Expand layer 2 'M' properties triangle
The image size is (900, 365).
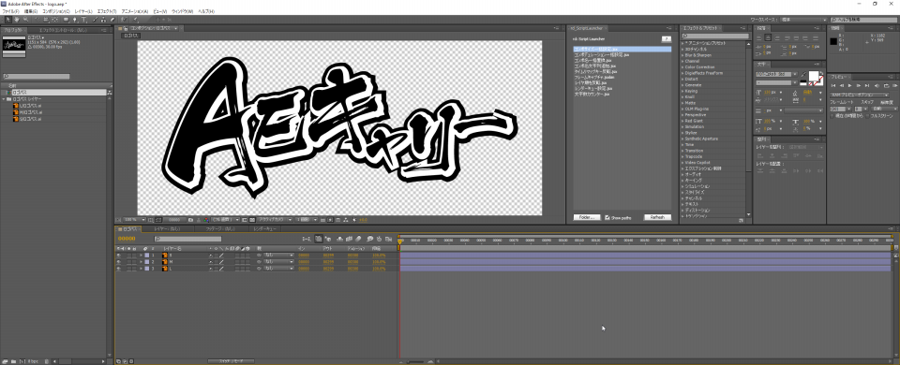point(141,262)
